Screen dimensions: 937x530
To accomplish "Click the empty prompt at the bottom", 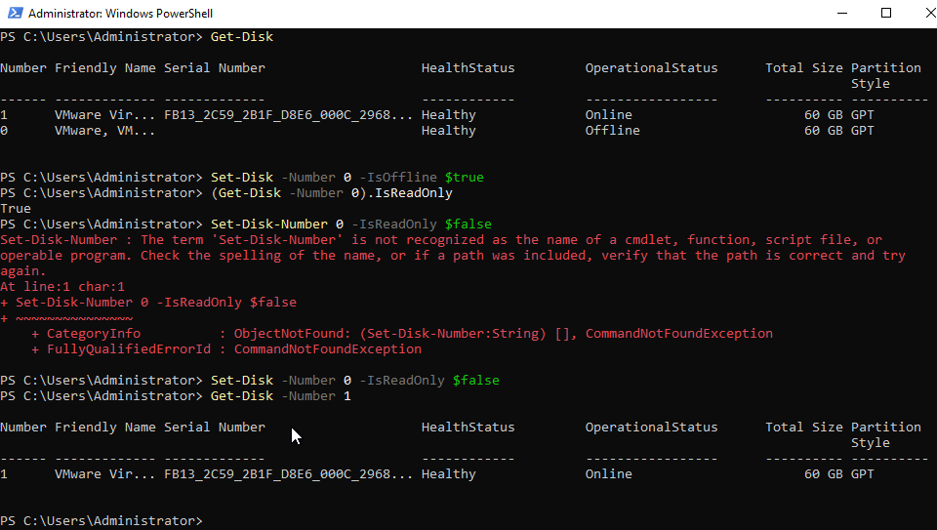I will click(102, 521).
